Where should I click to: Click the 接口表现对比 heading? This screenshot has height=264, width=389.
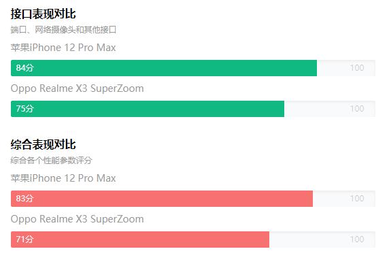43,14
